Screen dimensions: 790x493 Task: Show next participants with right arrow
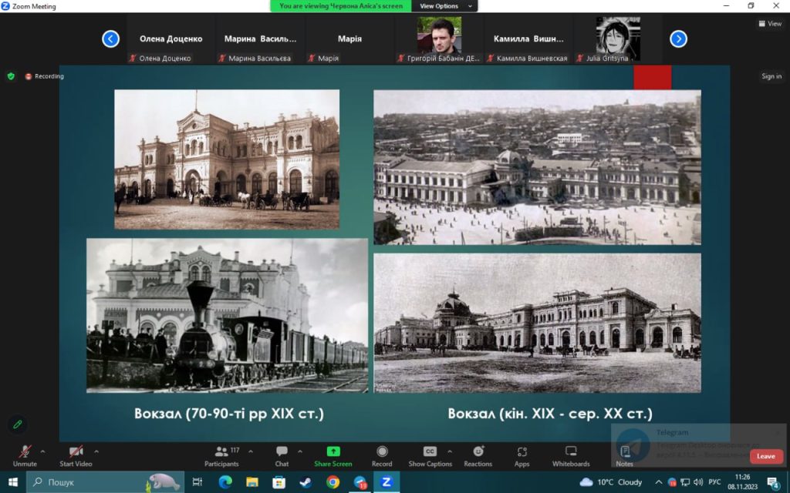click(678, 39)
